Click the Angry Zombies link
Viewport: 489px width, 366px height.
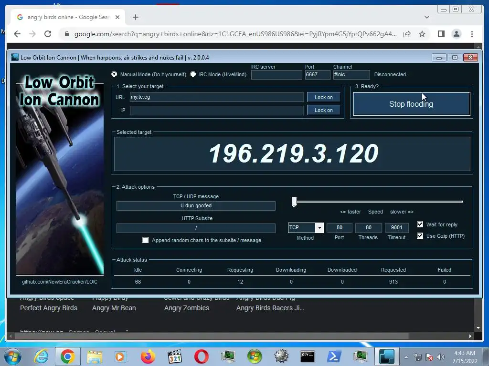[x=187, y=308]
